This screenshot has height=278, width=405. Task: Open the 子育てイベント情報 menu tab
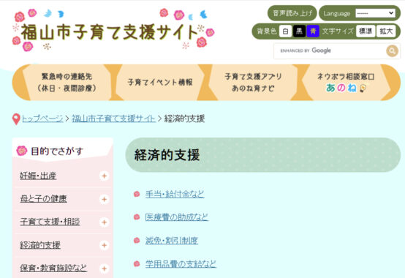(x=160, y=83)
